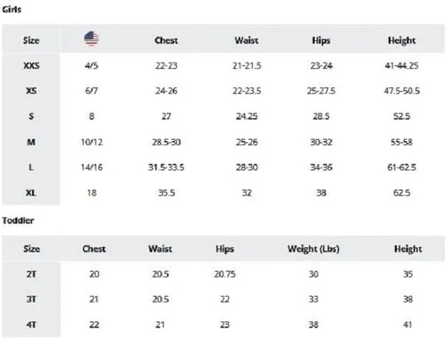Click the Weight (Lbs) column header
Viewport: 447px width, 339px height.
[x=313, y=249]
